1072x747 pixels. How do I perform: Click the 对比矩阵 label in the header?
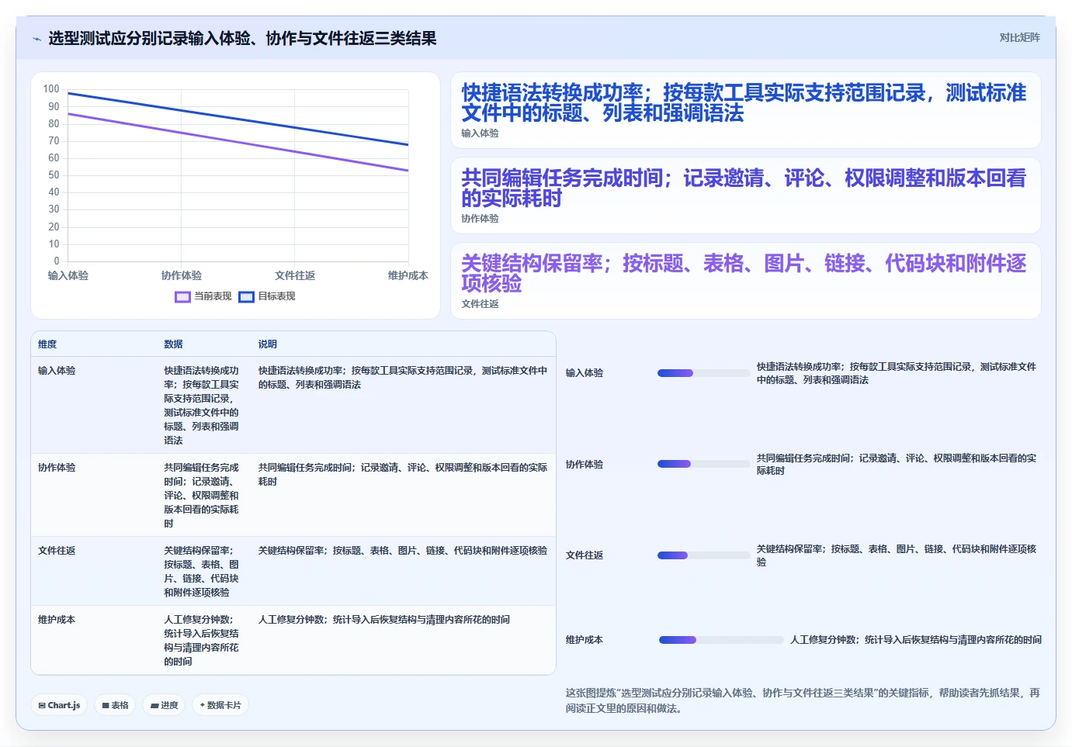click(1019, 37)
